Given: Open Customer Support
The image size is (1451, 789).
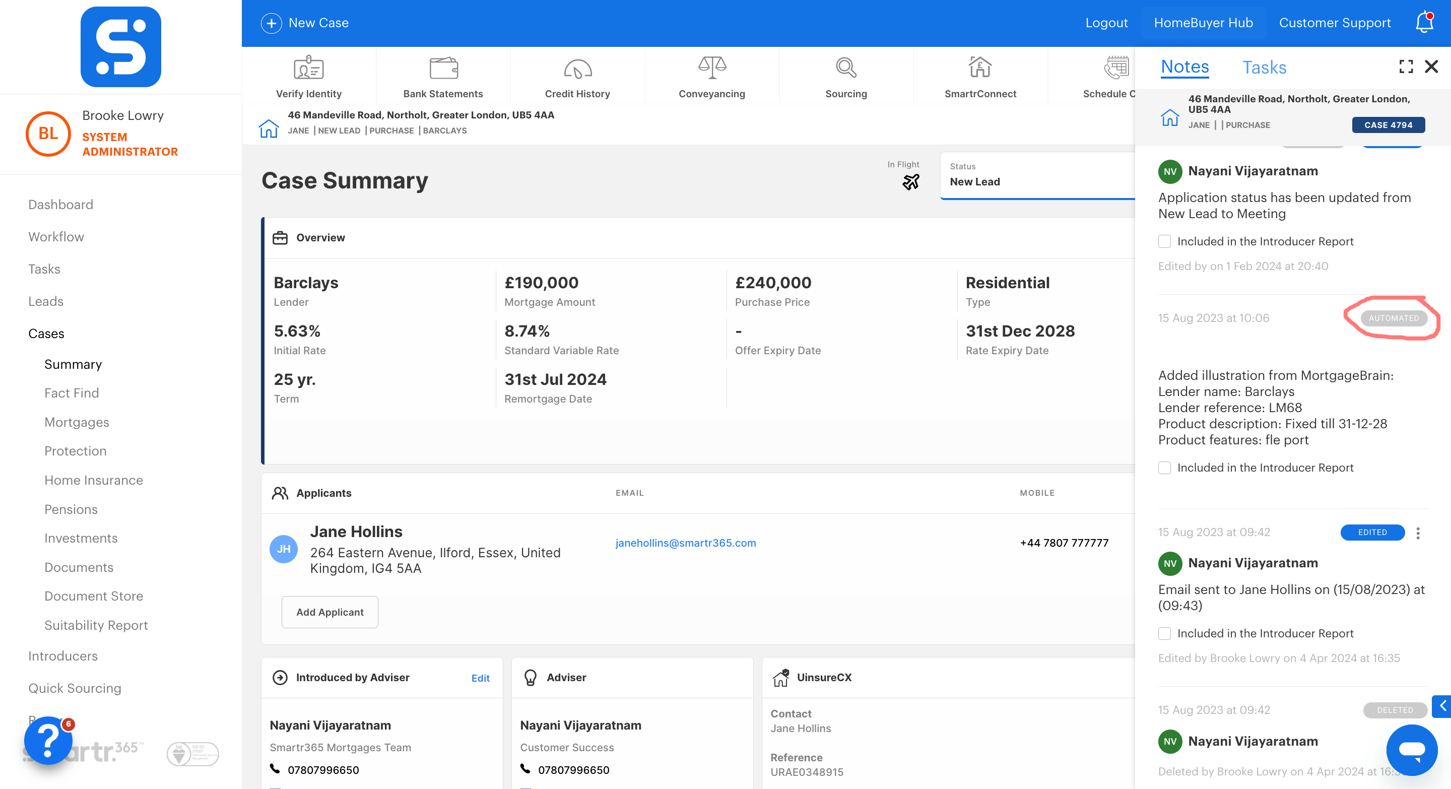Looking at the screenshot, I should 1335,23.
